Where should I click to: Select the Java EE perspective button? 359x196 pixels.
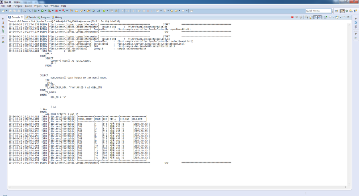pos(342,11)
